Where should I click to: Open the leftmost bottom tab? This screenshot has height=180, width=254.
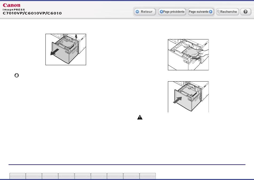click(18, 176)
